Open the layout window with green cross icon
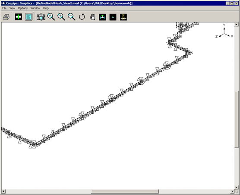 click(19, 17)
